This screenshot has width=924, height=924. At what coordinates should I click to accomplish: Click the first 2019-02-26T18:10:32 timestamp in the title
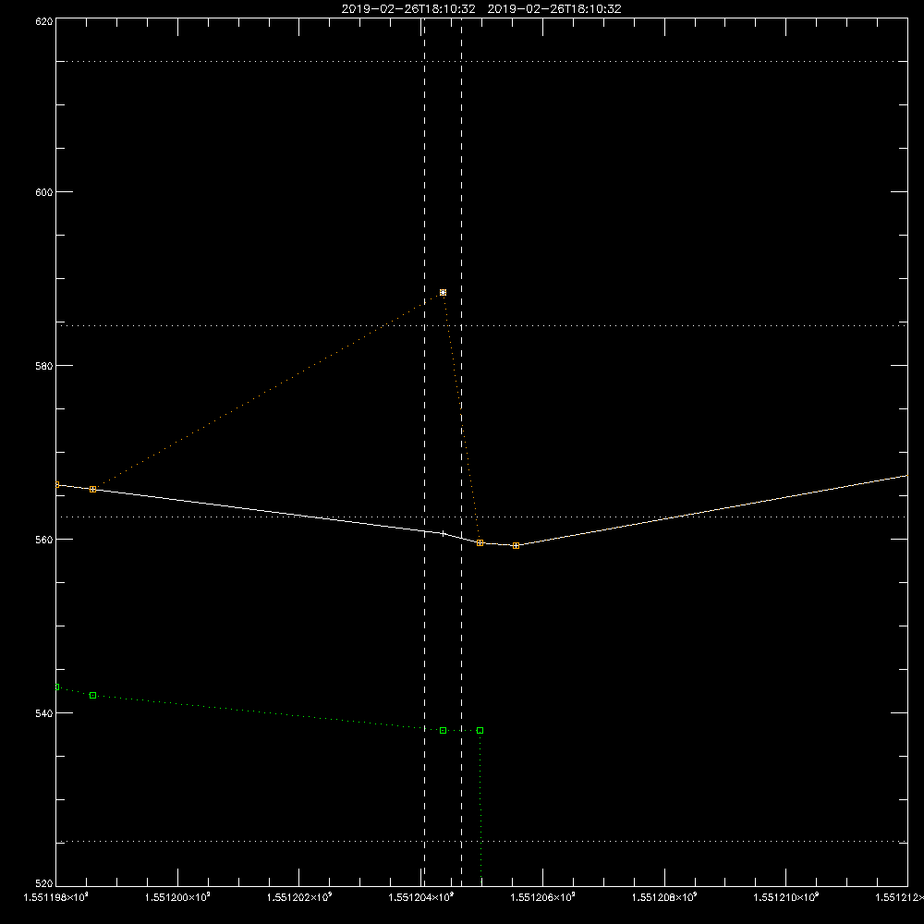pyautogui.click(x=408, y=9)
